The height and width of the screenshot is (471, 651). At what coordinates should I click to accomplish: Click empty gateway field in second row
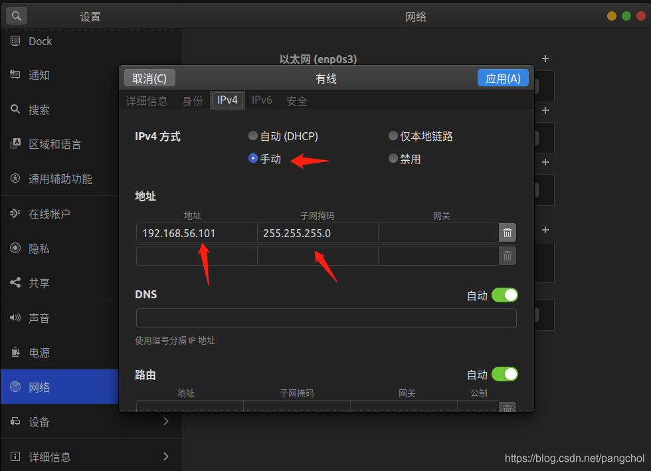click(438, 256)
